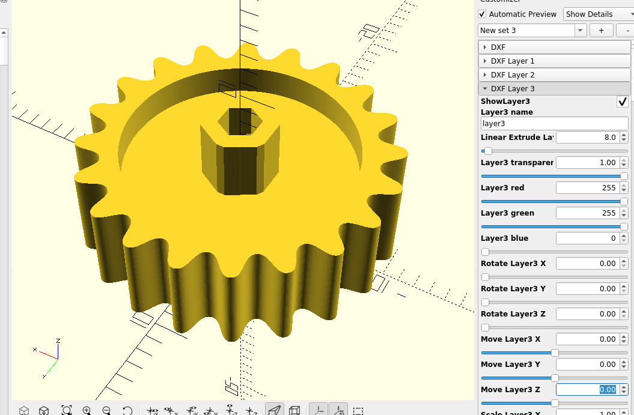
Task: Increase Move Layer3 Z with up arrow
Action: 624,387
